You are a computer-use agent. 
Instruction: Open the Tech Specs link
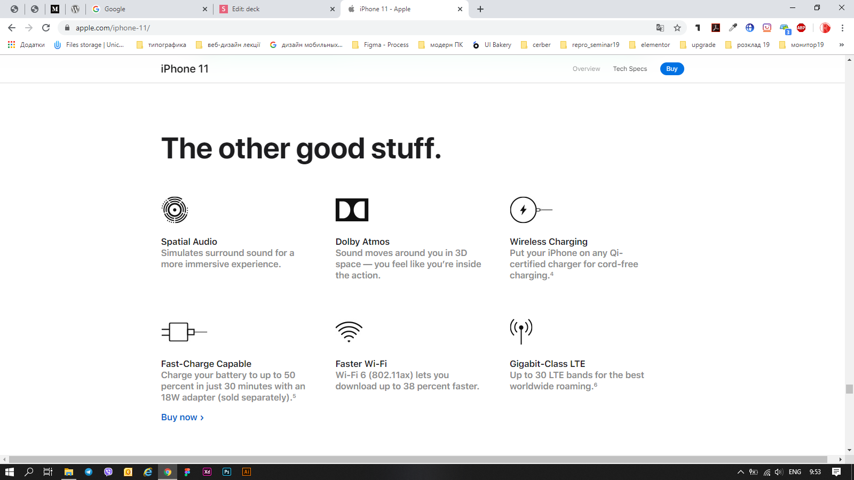[630, 69]
